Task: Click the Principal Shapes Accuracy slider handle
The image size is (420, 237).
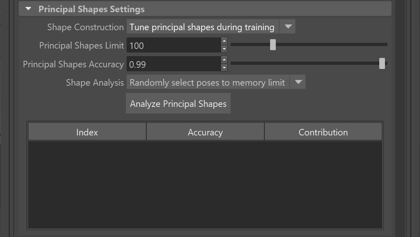Action: pos(382,63)
